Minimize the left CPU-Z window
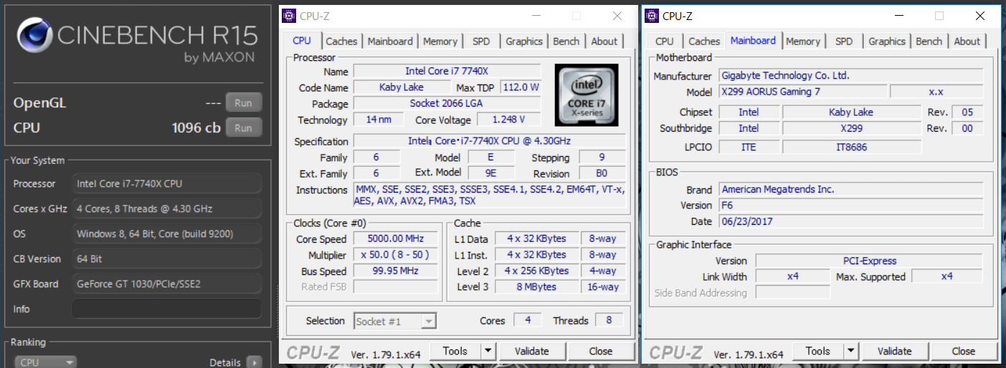The height and width of the screenshot is (368, 1006). pos(536,16)
